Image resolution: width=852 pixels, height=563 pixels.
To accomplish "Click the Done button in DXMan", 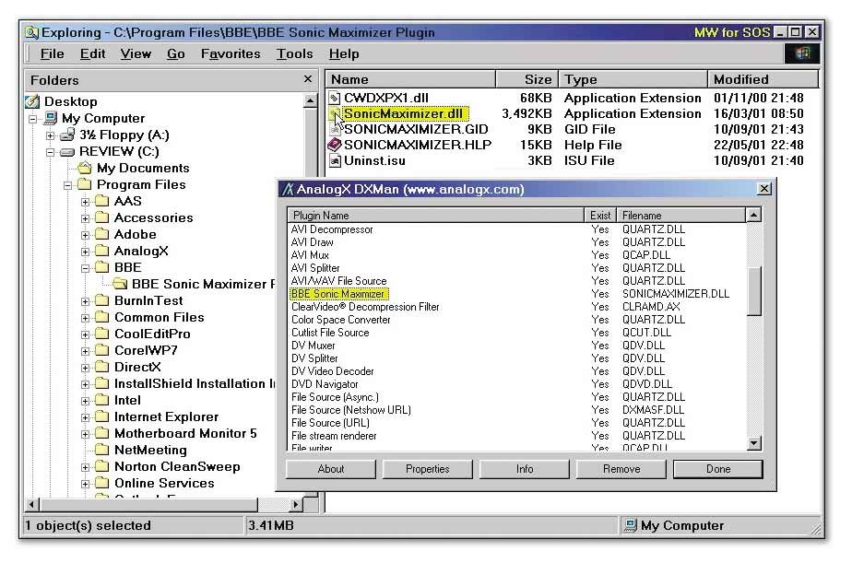I will (x=717, y=469).
